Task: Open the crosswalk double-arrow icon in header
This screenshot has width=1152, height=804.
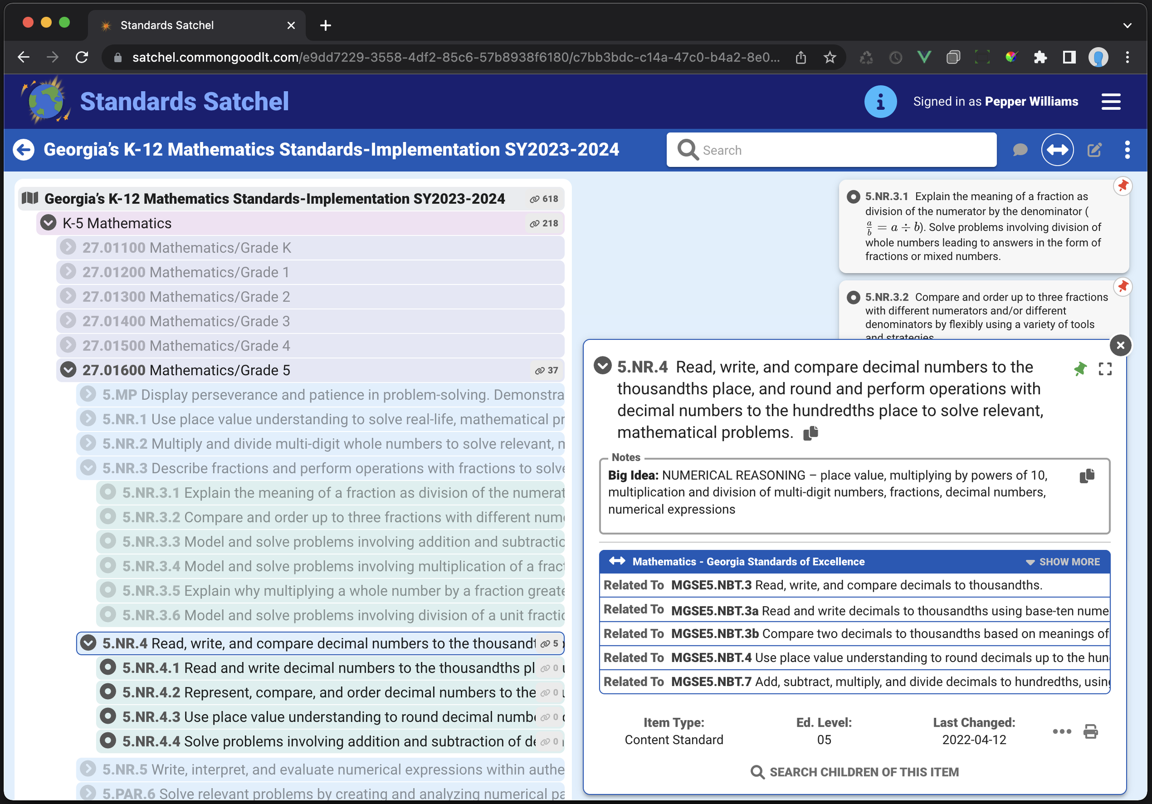Action: click(1058, 149)
